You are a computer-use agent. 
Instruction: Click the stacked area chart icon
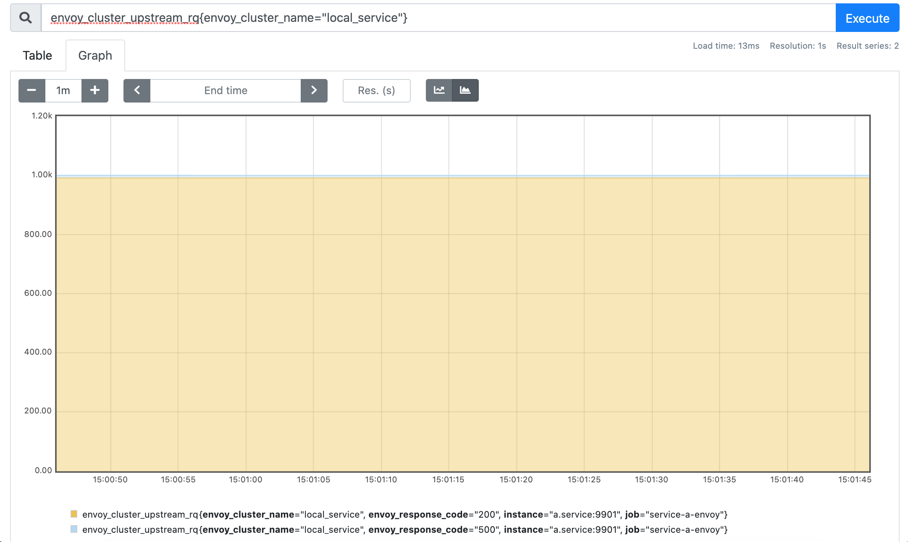466,90
